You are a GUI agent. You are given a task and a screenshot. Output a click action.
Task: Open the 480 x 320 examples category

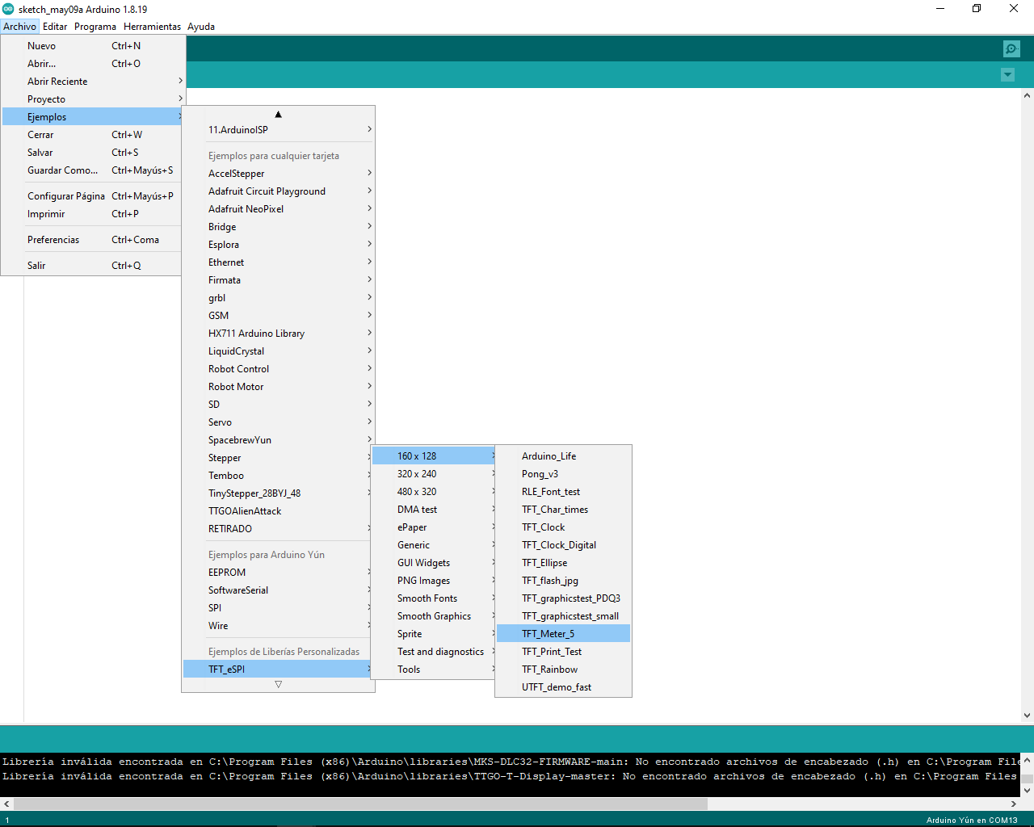(434, 492)
